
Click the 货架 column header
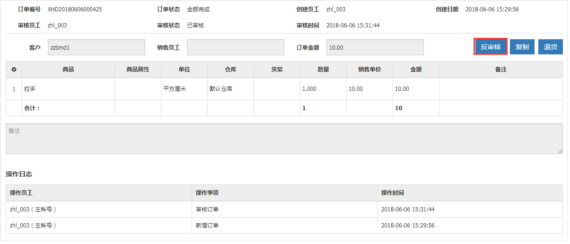click(277, 70)
